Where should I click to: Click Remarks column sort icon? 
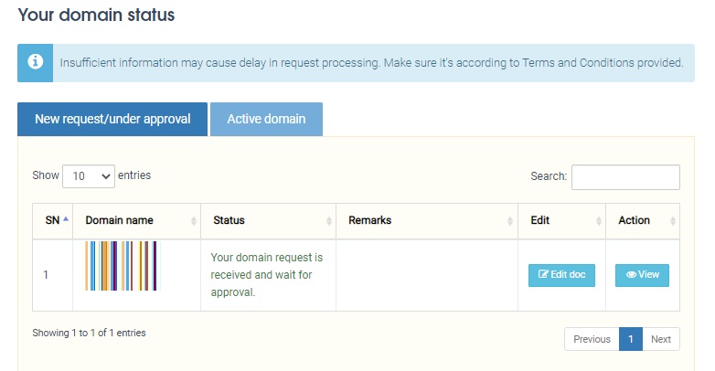510,221
